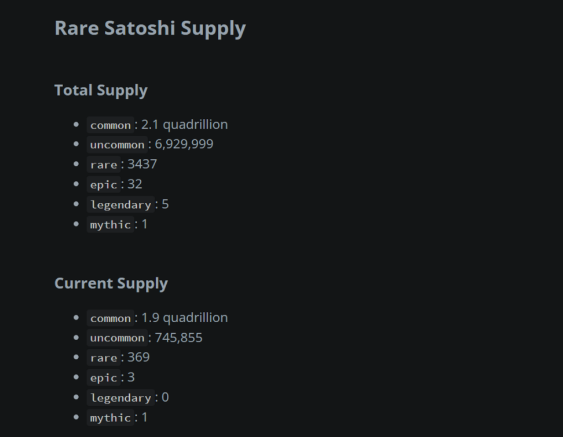Image resolution: width=563 pixels, height=437 pixels.
Task: Click the mythic label under Total Supply
Action: coord(111,224)
